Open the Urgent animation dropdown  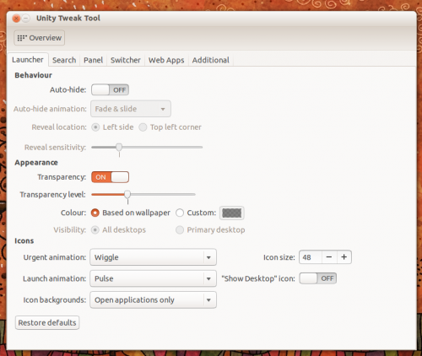coord(153,257)
